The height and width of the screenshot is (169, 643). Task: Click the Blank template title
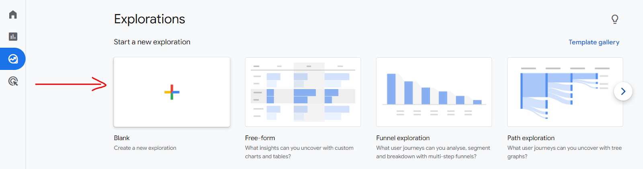click(x=122, y=138)
